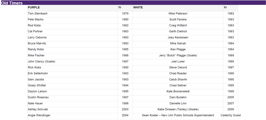Click the Erik Setterholm name cell
Screen dimensions: 266x120
point(38,73)
